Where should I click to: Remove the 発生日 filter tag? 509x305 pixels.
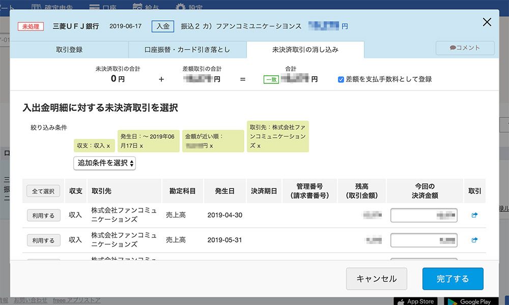point(141,146)
